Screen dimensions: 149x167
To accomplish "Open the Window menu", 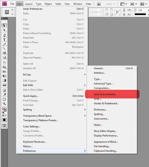I will click(x=78, y=4).
